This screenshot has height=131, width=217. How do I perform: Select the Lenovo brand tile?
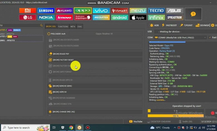(64, 18)
